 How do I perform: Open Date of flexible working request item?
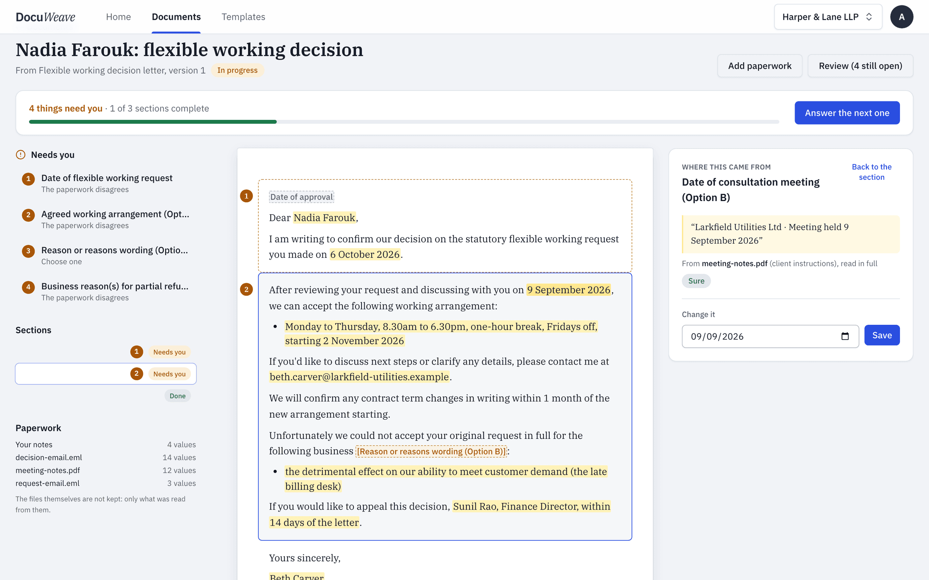coord(106,183)
